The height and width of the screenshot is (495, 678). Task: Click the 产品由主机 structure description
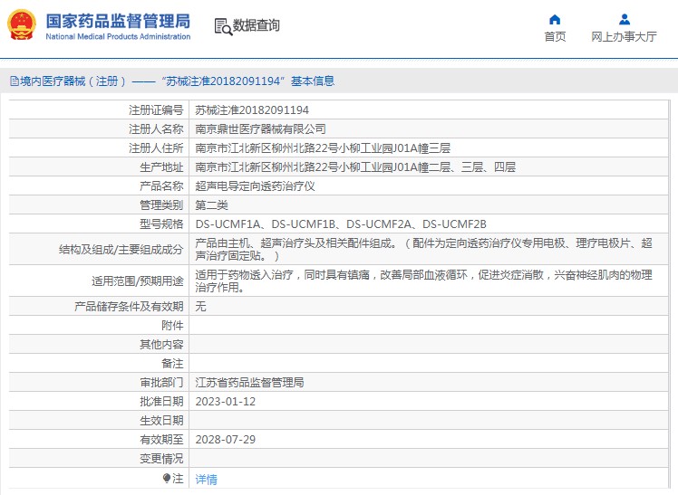pos(424,250)
